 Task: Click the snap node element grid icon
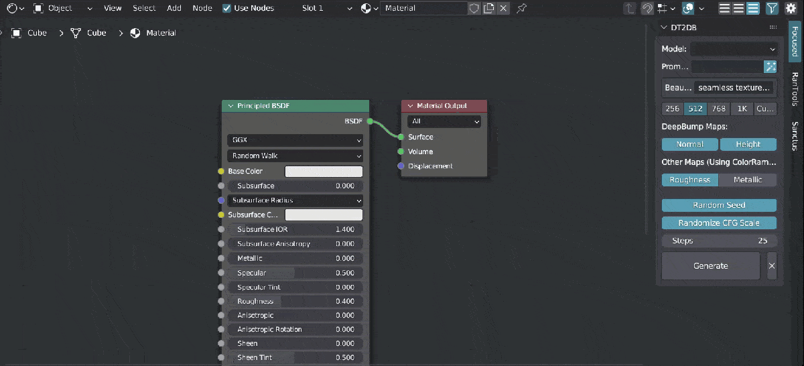(662, 8)
